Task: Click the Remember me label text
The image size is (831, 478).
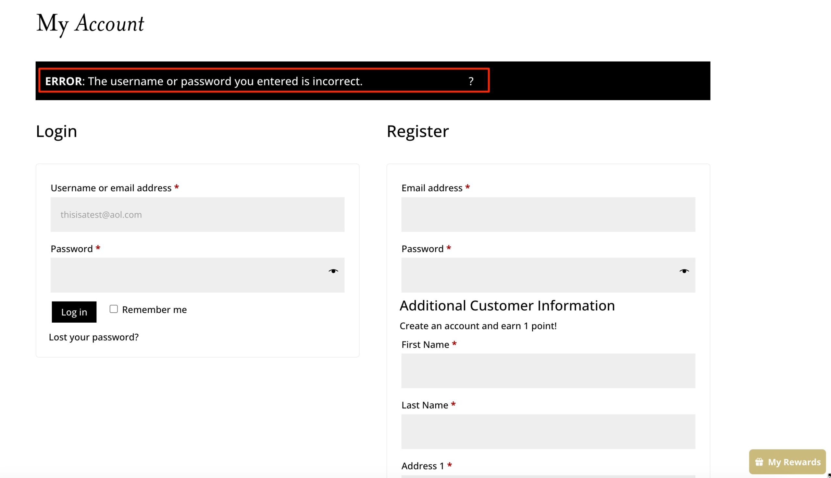Action: (154, 310)
